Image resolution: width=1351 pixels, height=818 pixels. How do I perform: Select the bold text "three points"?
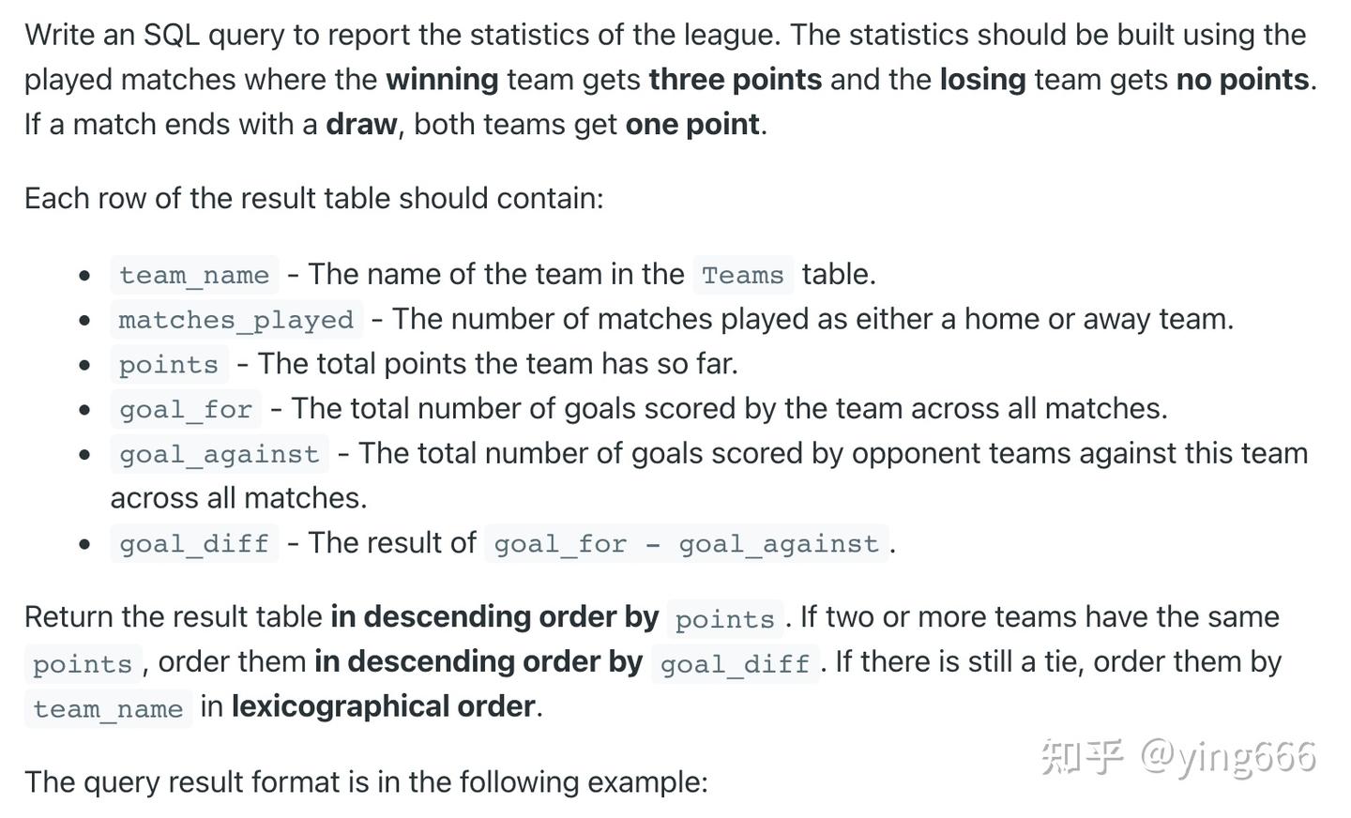click(x=735, y=80)
